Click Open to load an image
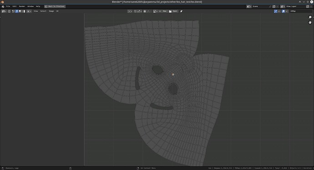This screenshot has height=170, width=314. click(x=173, y=11)
